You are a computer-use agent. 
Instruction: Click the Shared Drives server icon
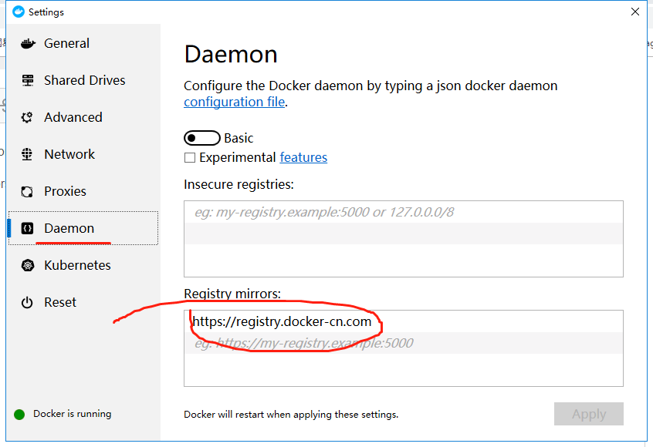point(28,80)
